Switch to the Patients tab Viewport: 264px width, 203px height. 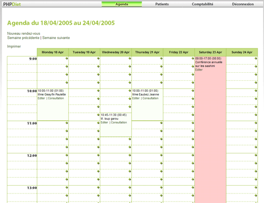point(162,4)
